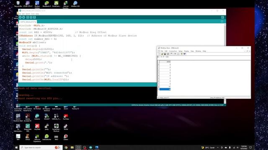Open Modbus Slave Connection menu
This screenshot has width=268, height=150.
[173, 51]
